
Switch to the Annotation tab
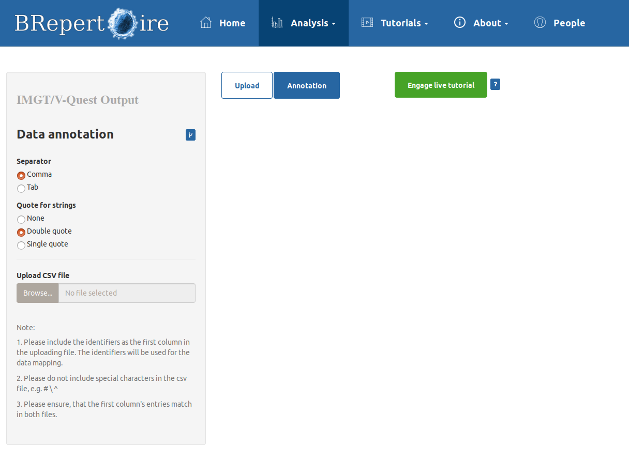click(307, 85)
